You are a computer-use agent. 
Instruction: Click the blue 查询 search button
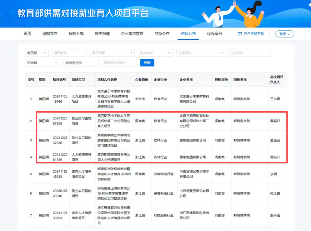[147, 63]
